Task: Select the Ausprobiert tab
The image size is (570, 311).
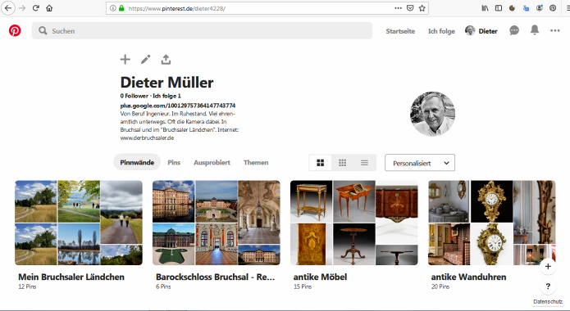Action: click(212, 163)
